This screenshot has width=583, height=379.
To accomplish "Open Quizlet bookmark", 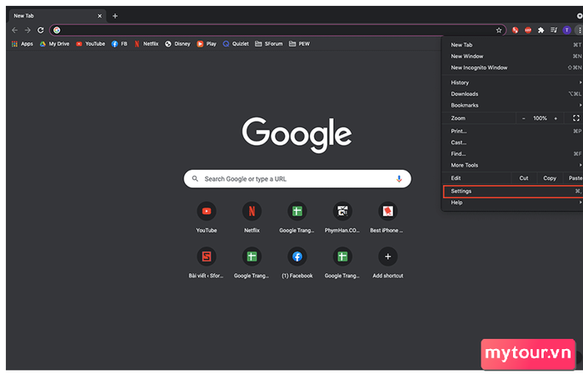I will click(236, 44).
